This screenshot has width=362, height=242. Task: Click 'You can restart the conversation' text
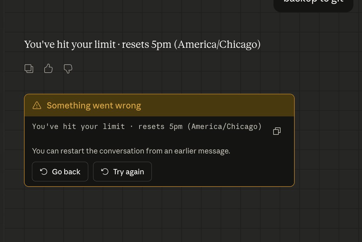[131, 151]
